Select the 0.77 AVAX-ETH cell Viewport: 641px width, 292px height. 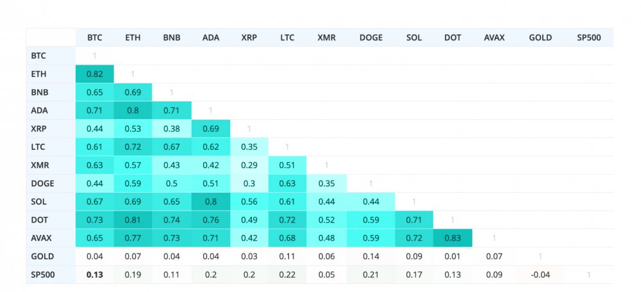point(133,238)
